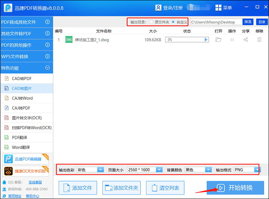Click the CAD转图片 sidebar icon

6,88
